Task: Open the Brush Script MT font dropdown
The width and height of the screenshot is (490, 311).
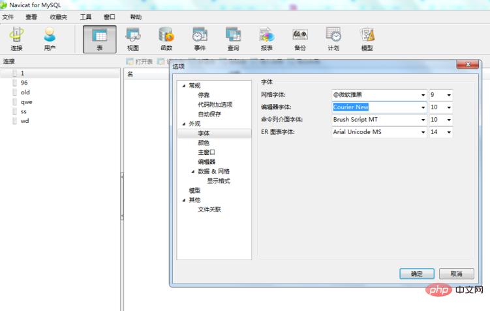Action: (423, 120)
